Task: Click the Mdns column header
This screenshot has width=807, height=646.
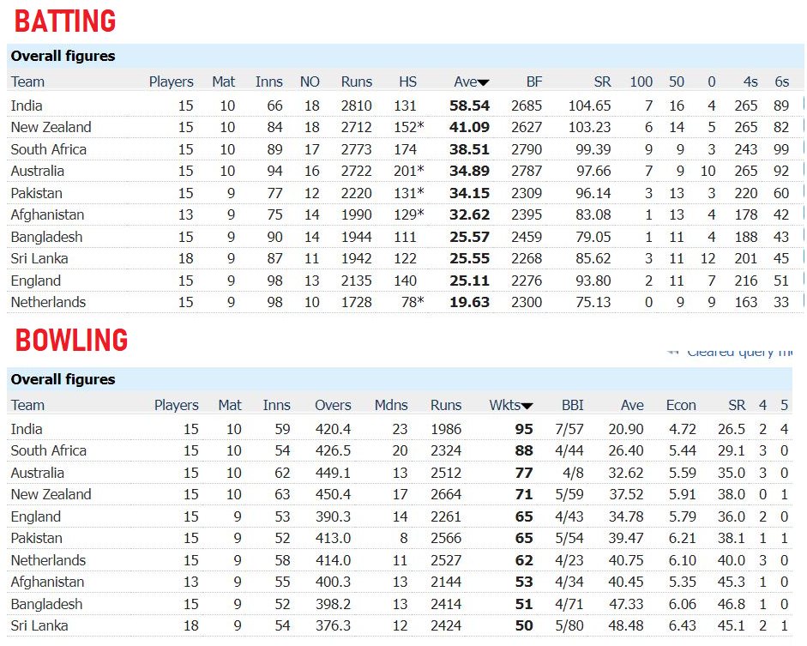Action: tap(391, 406)
